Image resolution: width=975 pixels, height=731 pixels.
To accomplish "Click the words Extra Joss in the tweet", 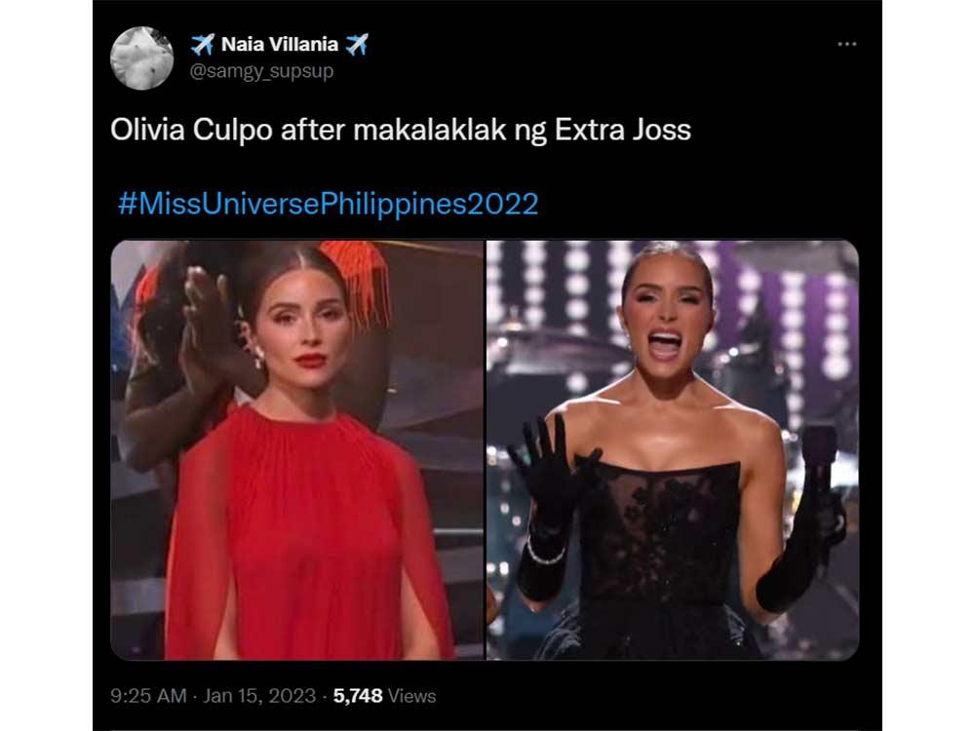I will [622, 131].
